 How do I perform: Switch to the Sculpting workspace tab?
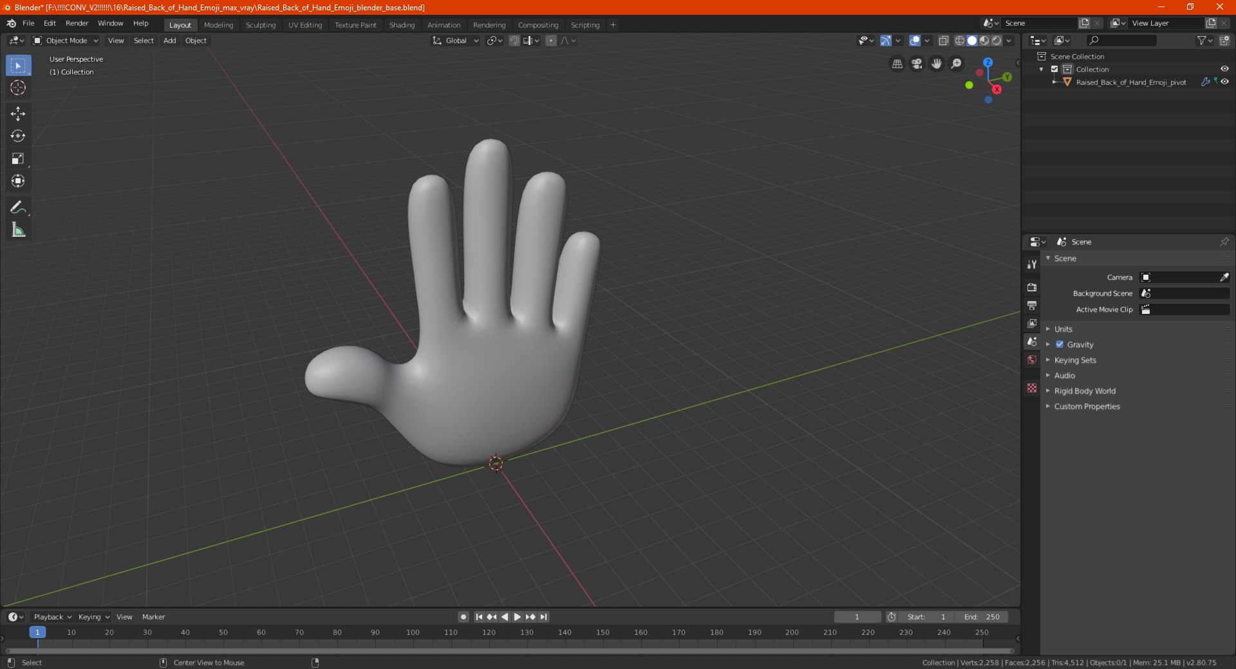[x=261, y=25]
